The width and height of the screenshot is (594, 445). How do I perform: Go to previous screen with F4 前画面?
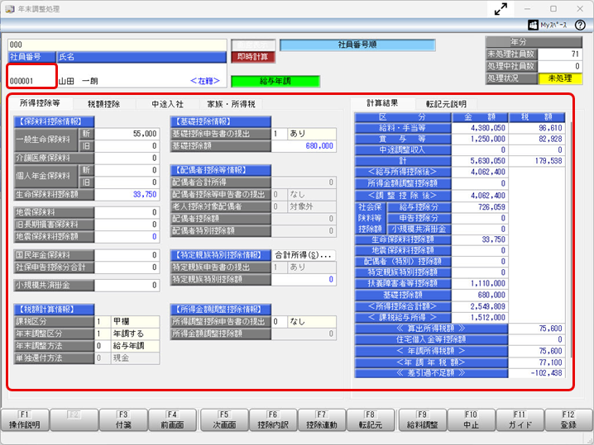(x=172, y=420)
